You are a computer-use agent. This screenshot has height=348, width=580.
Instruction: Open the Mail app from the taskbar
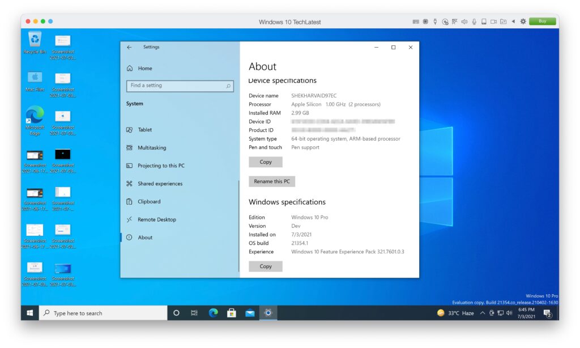point(250,312)
